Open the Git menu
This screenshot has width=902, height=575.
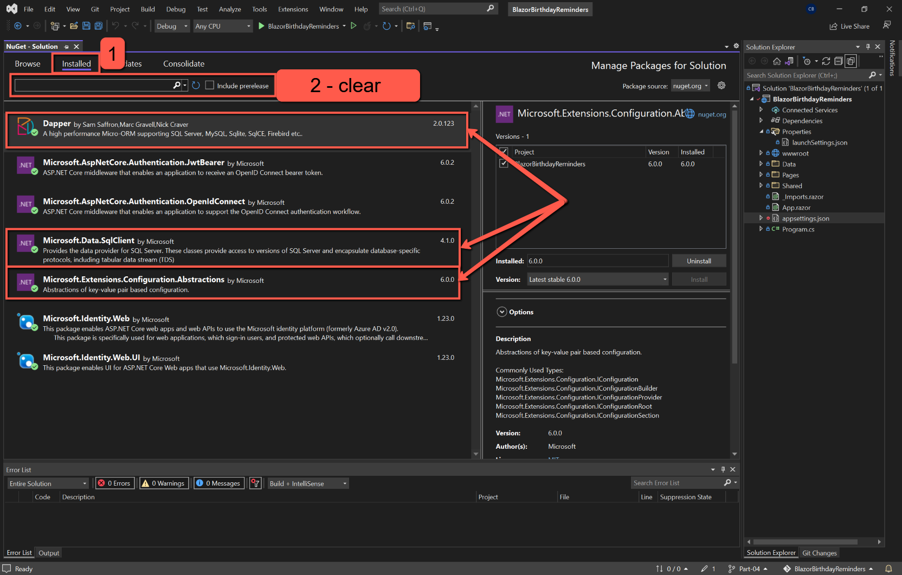[x=94, y=9]
